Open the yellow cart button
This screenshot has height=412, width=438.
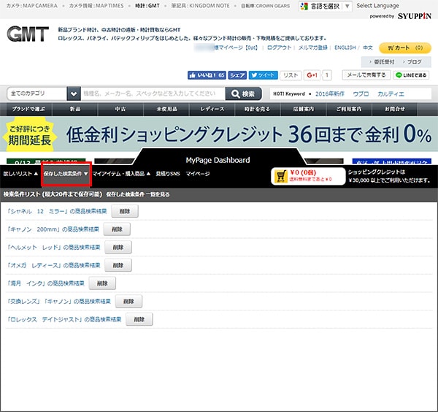pos(405,48)
